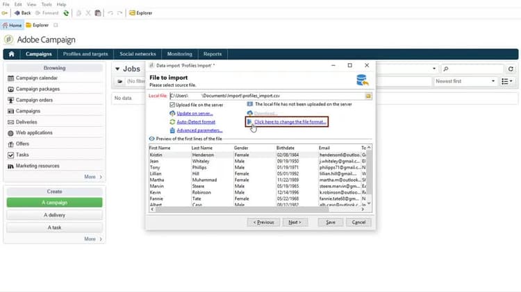The image size is (521, 292).
Task: Open the Monitoring tab
Action: pos(179,54)
